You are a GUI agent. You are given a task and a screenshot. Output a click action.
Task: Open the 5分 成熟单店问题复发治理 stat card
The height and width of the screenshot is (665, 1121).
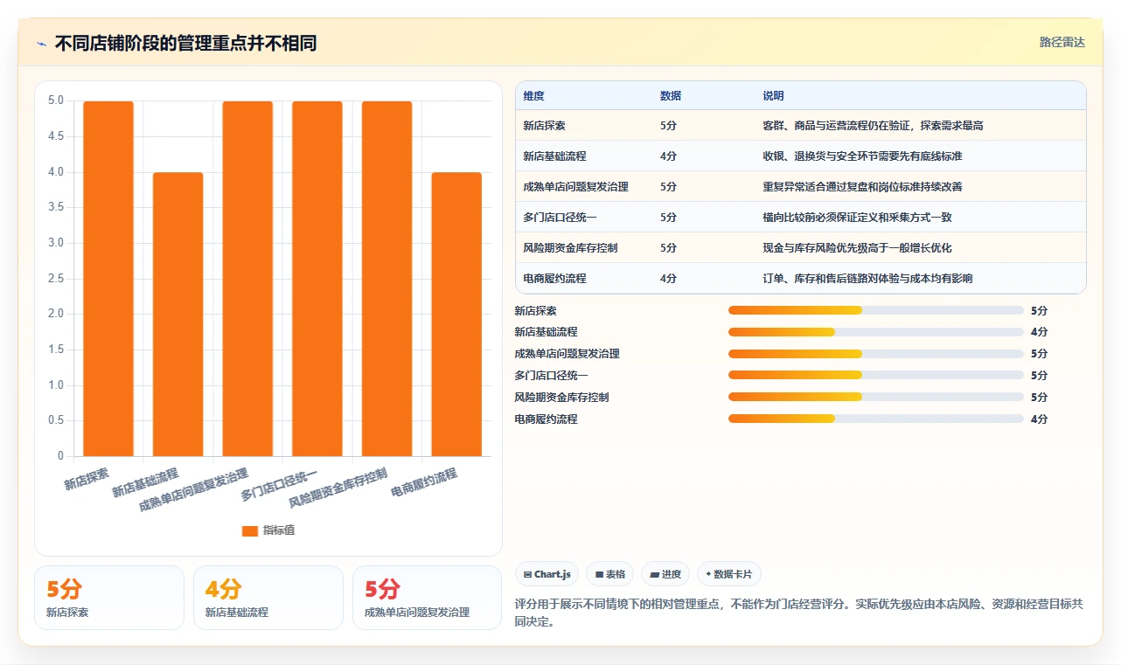coord(427,598)
